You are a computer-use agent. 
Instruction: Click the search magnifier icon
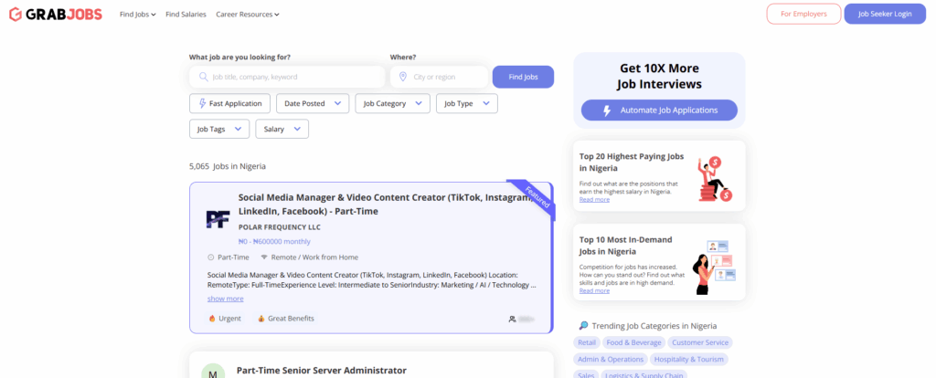click(x=204, y=77)
